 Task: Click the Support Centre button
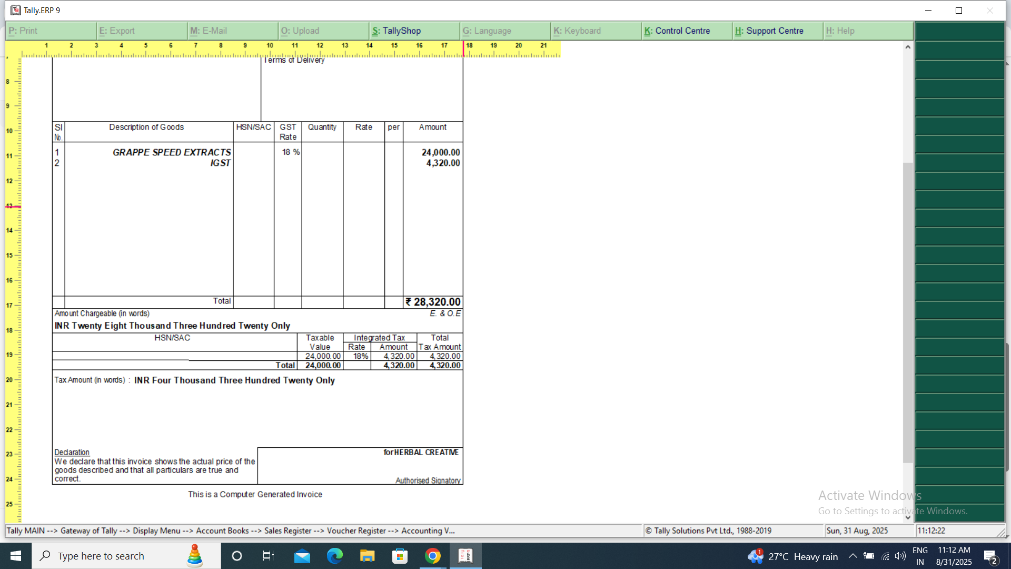(x=777, y=31)
